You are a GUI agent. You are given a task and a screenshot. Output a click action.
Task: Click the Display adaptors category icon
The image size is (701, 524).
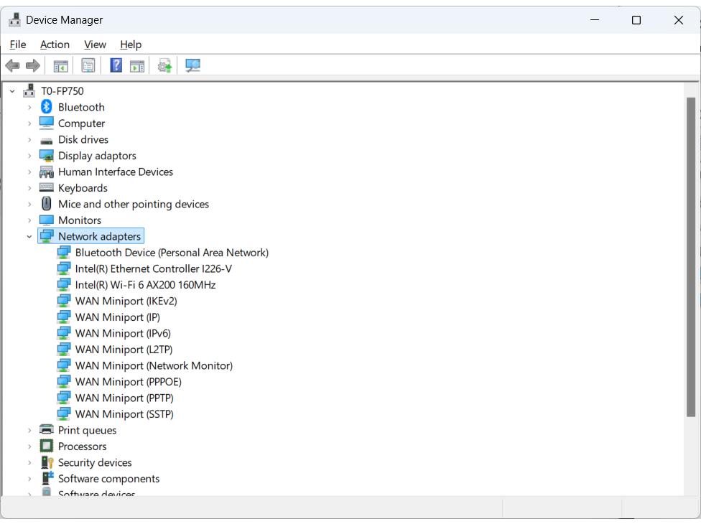point(46,156)
